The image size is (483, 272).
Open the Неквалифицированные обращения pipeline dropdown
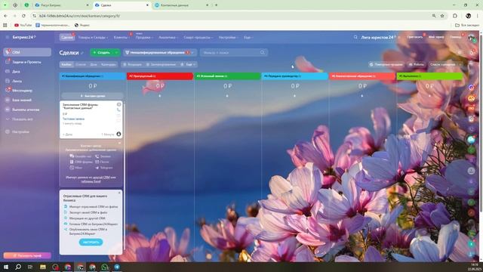point(160,53)
